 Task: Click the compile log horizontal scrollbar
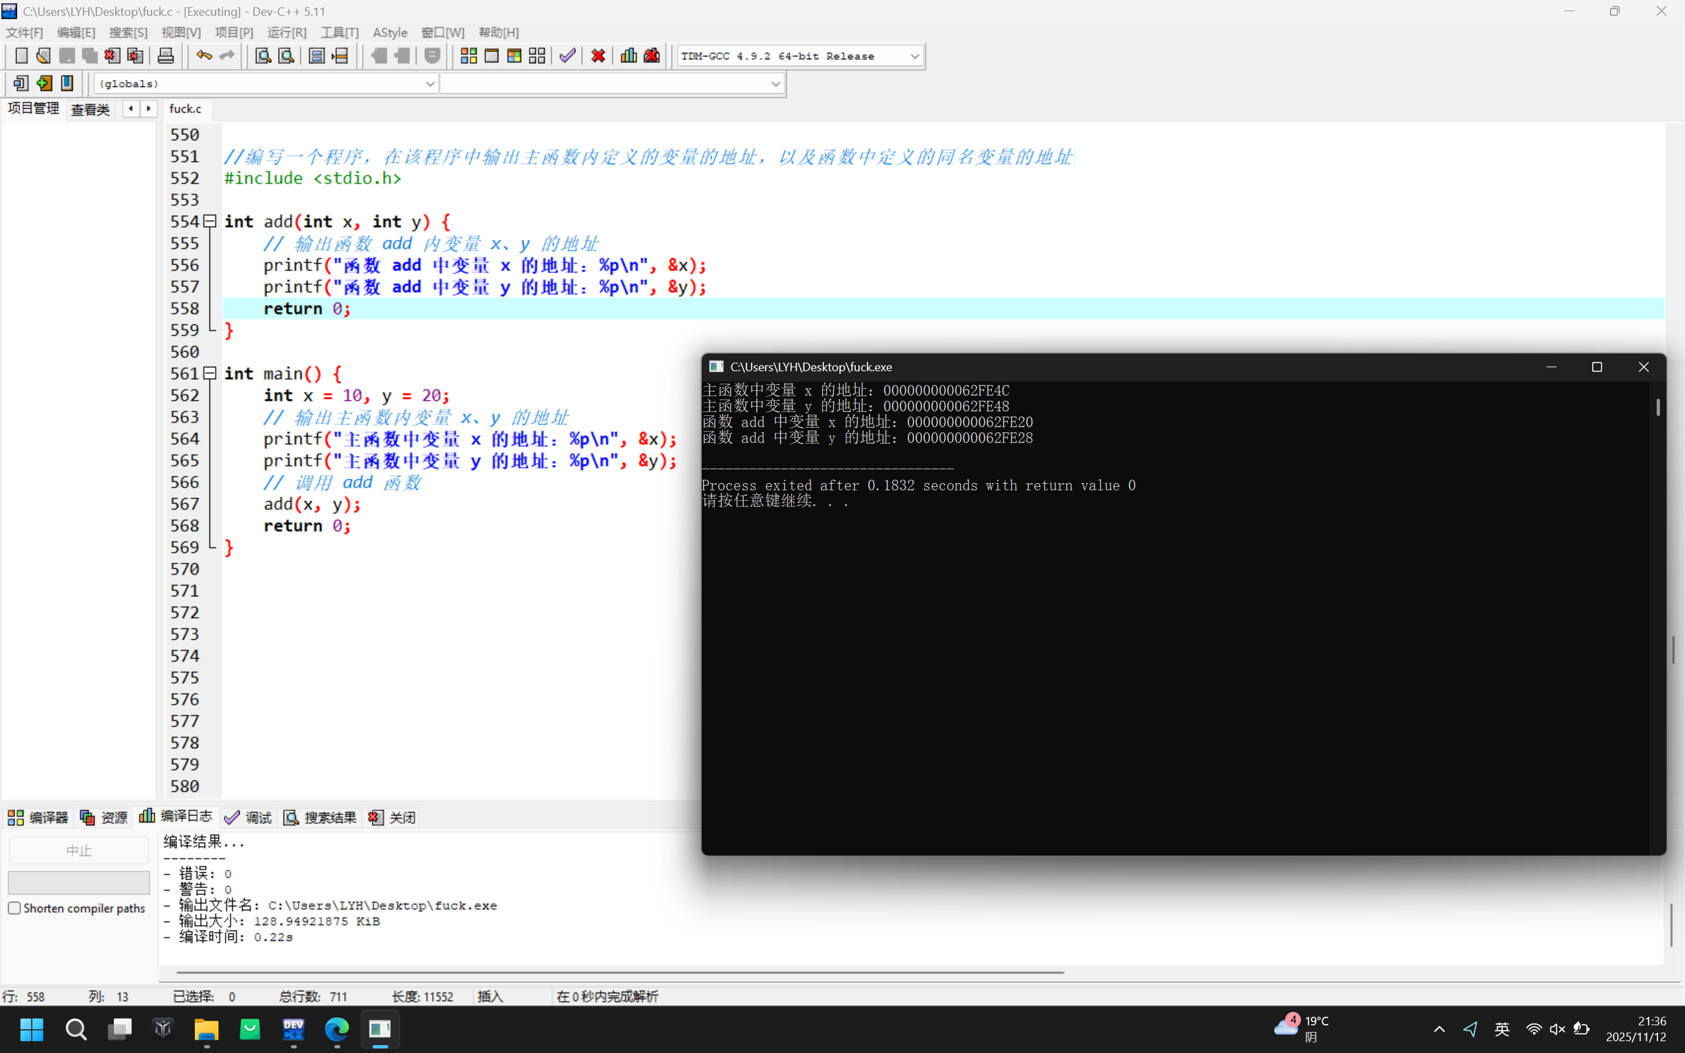tap(619, 971)
